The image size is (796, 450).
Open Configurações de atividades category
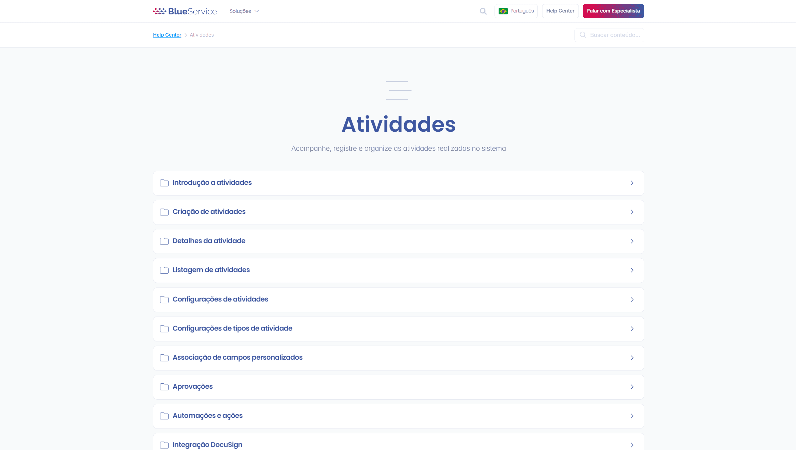pos(220,299)
